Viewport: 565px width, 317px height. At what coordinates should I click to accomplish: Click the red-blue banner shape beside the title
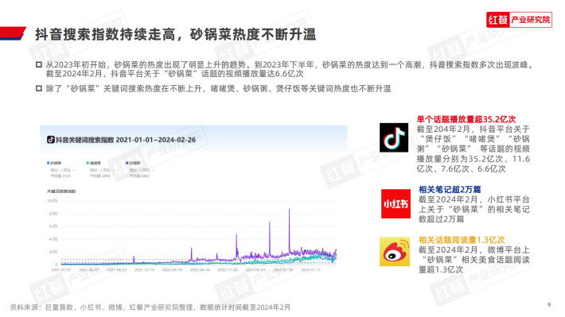pos(13,33)
